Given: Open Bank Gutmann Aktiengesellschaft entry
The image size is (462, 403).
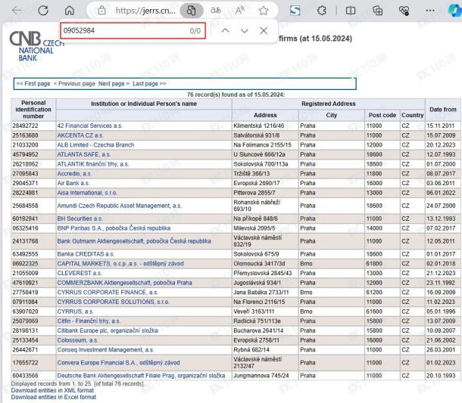Looking at the screenshot, I should tap(134, 241).
